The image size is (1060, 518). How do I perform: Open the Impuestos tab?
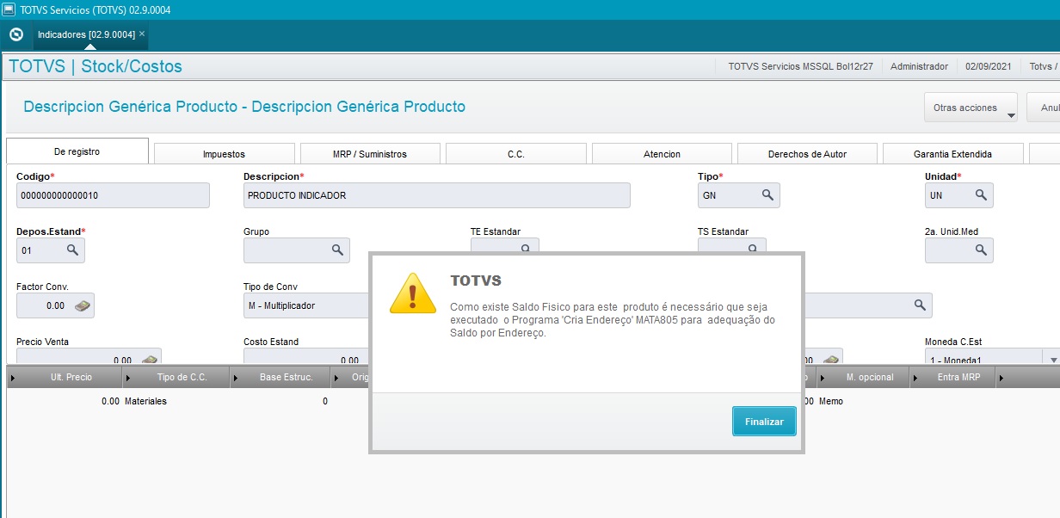[x=224, y=154]
